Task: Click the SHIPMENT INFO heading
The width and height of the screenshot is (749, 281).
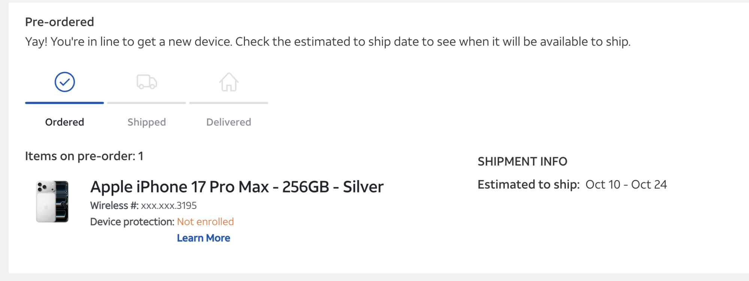Action: tap(522, 161)
